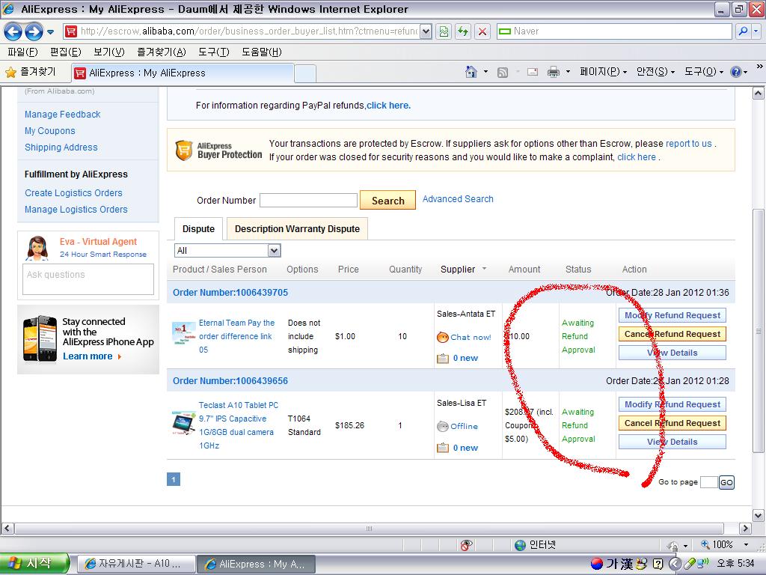This screenshot has height=575, width=766.
Task: Cancel Refund Request for the Teclast tablet order
Action: [672, 423]
